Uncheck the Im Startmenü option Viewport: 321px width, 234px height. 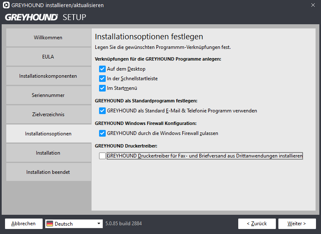click(102, 88)
